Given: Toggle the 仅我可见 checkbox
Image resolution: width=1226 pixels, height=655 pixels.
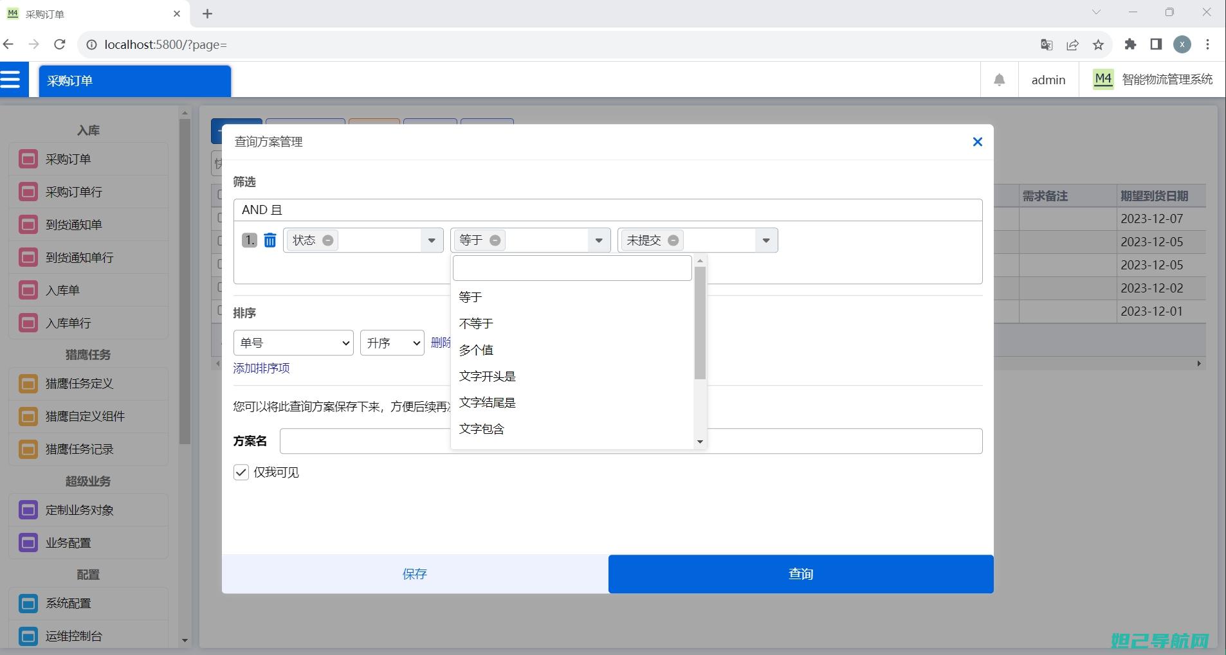Looking at the screenshot, I should [x=241, y=472].
